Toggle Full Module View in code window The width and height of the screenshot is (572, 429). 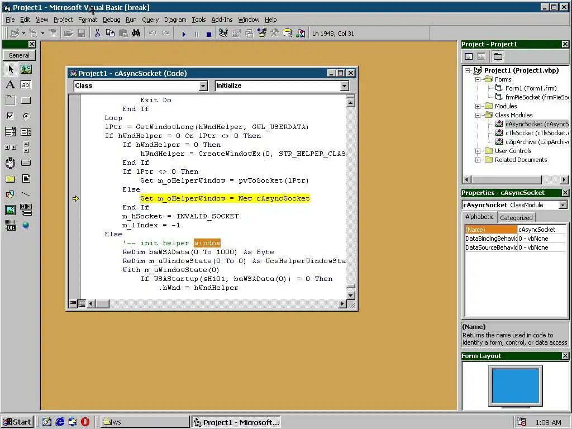[82, 303]
